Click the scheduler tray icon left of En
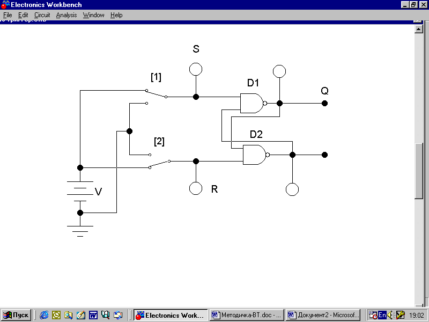Image resolution: width=429 pixels, height=322 pixels. tap(373, 315)
